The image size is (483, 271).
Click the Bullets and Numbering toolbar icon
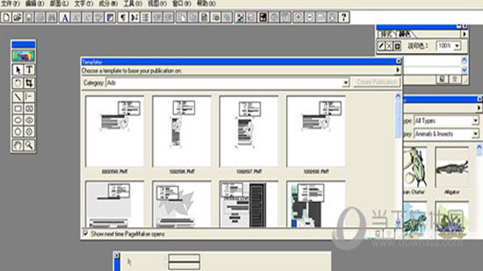pyautogui.click(x=146, y=17)
